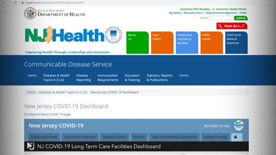
Task: Click the padlock icon in address bar
Action: 23,3
